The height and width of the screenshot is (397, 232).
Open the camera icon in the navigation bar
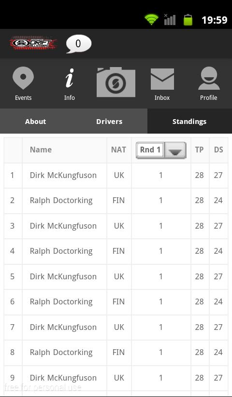tap(116, 82)
